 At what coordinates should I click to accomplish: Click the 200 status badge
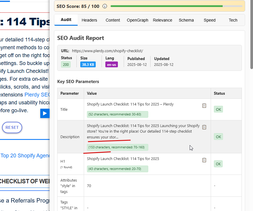coord(66,65)
